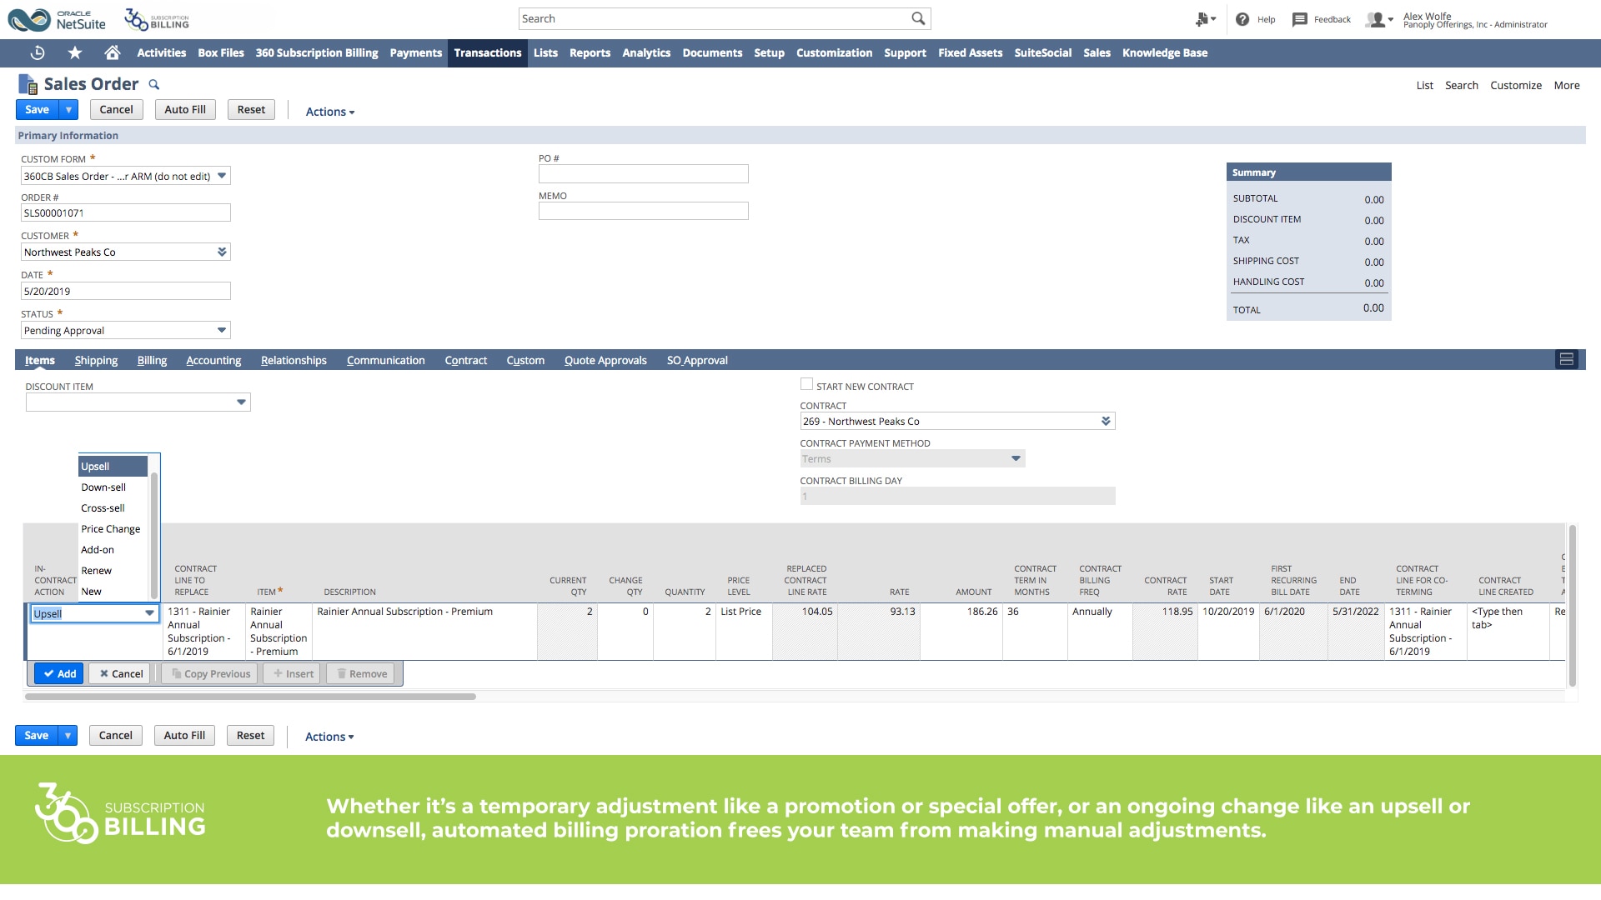1601x900 pixels.
Task: Click into the Memo input field
Action: coord(643,212)
